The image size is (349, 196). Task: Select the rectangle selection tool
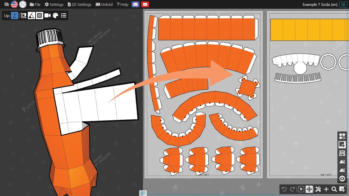[301, 189]
